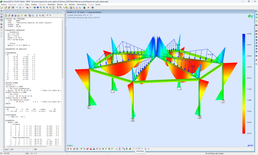Save data with the floppy disk icon
The width and height of the screenshot is (258, 155).
pyautogui.click(x=15, y=15)
